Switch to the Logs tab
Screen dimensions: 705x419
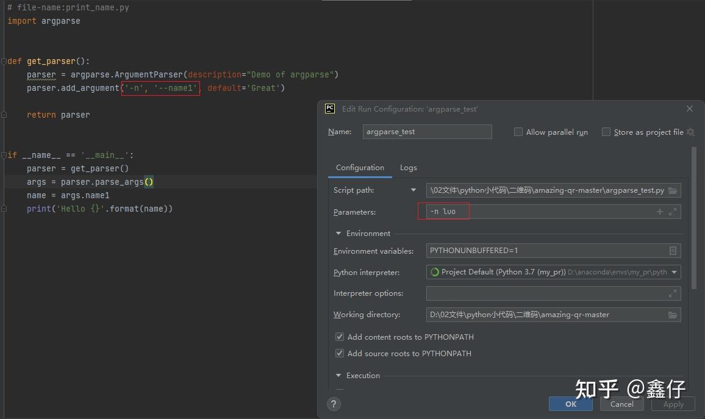[408, 168]
